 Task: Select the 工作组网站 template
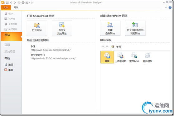click(120, 57)
